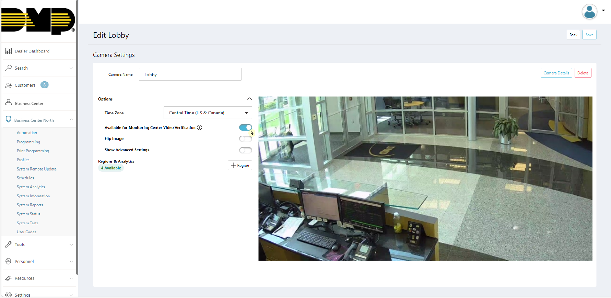Image resolution: width=611 pixels, height=298 pixels.
Task: Collapse the Business Center North menu
Action: (x=71, y=120)
